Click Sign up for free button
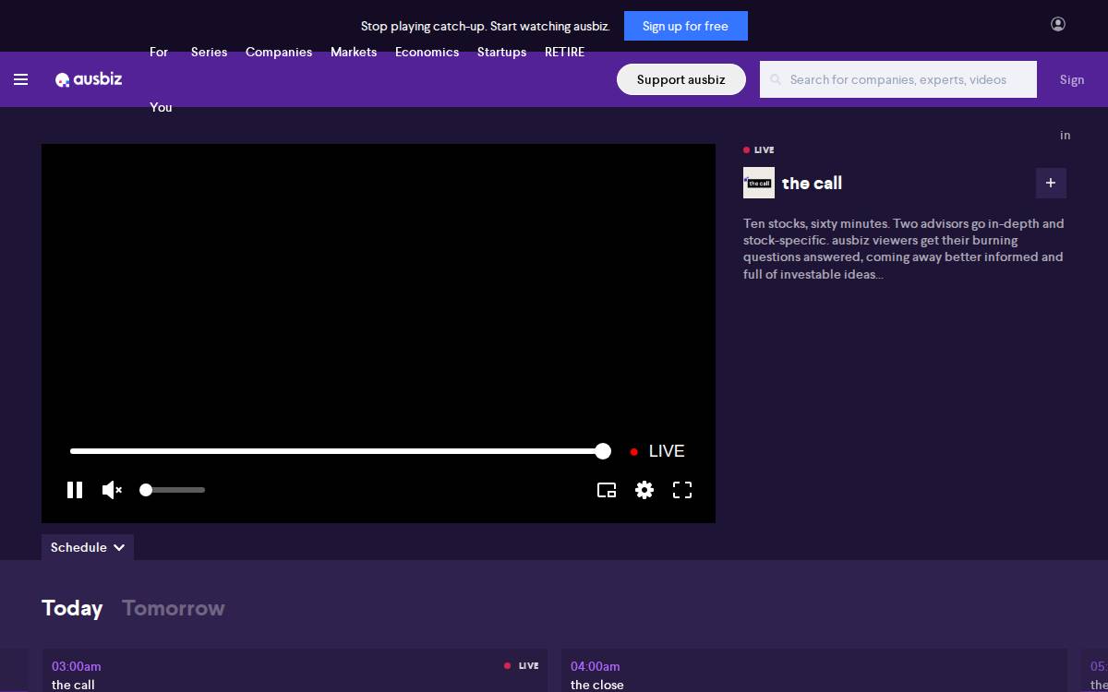This screenshot has height=692, width=1108. (x=686, y=26)
